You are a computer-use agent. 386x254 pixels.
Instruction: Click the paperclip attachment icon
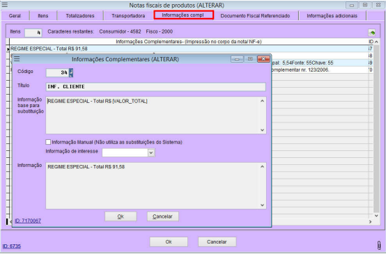[379, 245]
